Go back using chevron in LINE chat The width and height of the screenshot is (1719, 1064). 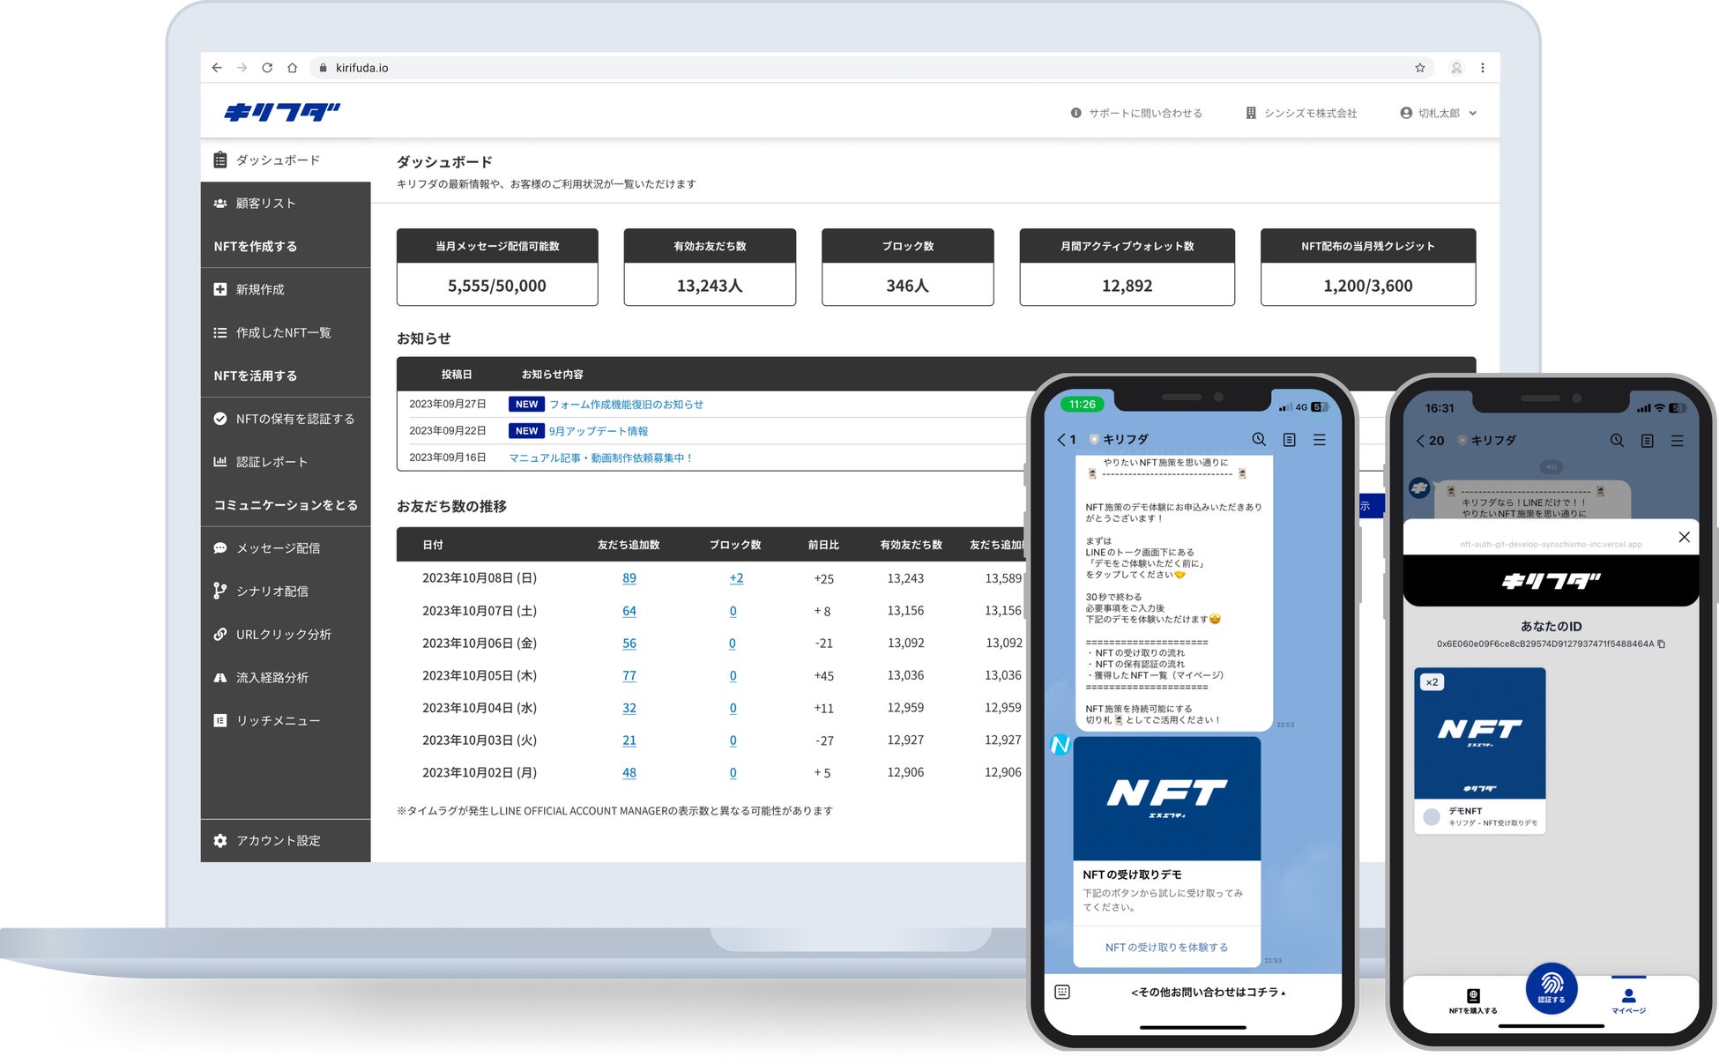(x=1061, y=439)
